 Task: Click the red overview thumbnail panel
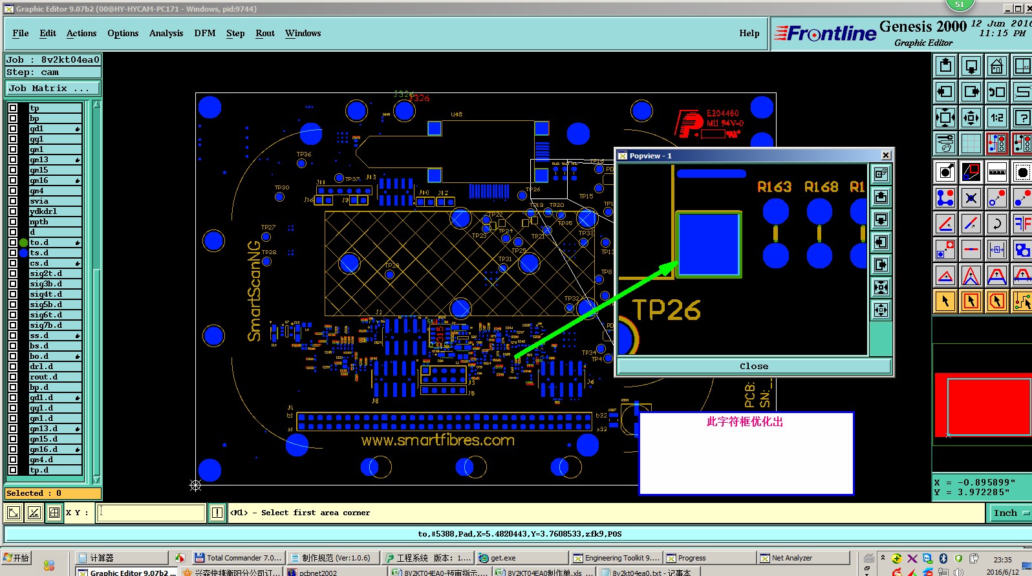pyautogui.click(x=982, y=405)
